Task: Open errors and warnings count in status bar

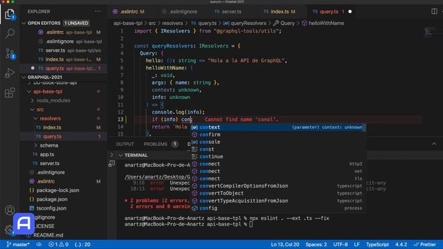Action: [58, 244]
